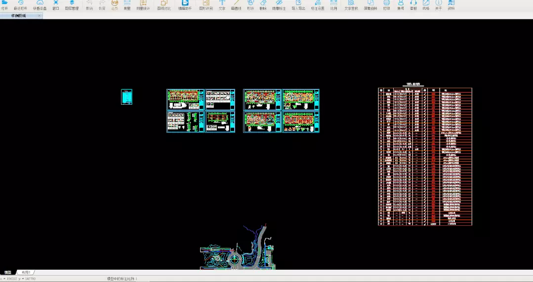The height and width of the screenshot is (282, 533).
Task: Contact customer service (客服)
Action: point(413,5)
